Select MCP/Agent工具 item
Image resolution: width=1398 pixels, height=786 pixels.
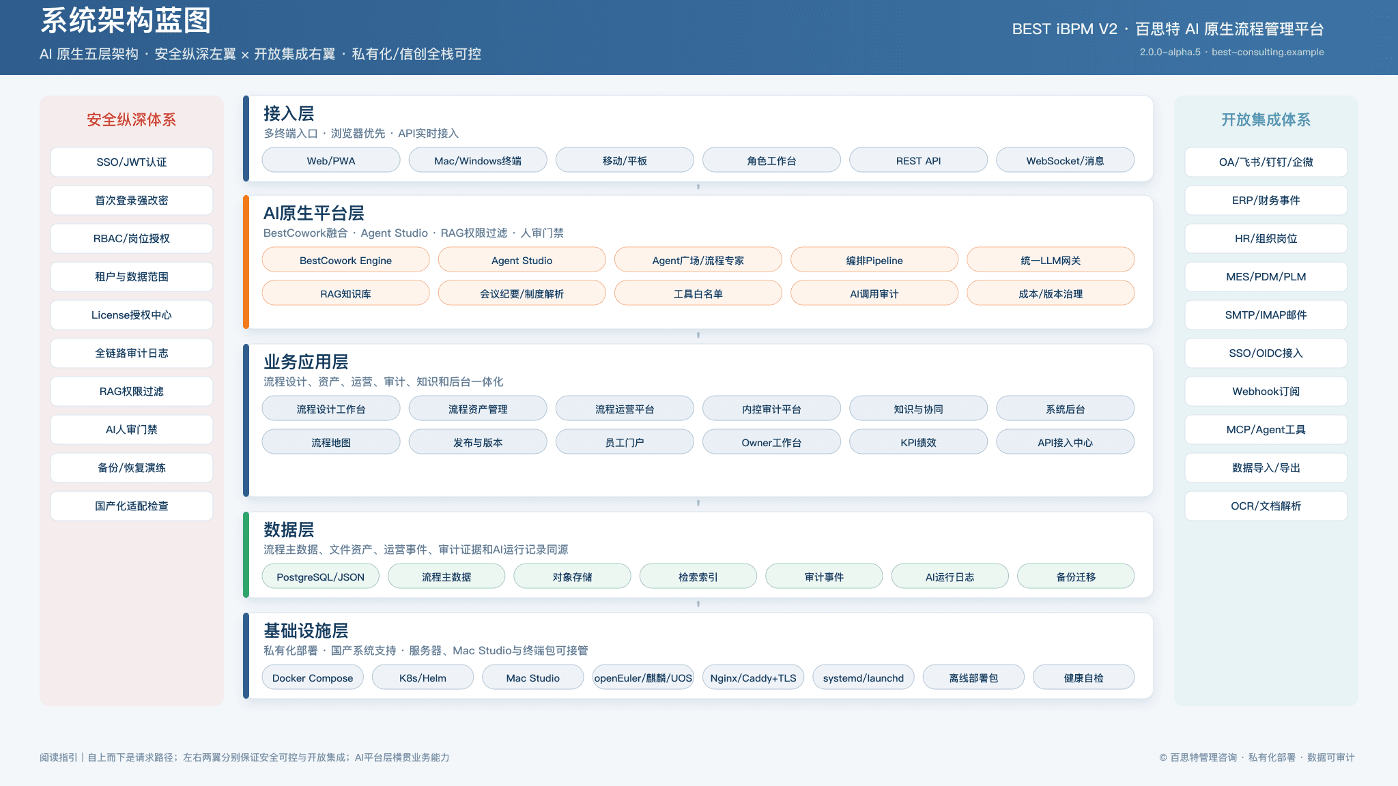(x=1266, y=429)
